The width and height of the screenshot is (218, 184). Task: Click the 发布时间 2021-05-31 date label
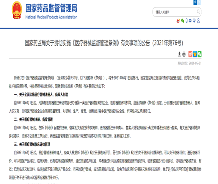[x=189, y=63]
